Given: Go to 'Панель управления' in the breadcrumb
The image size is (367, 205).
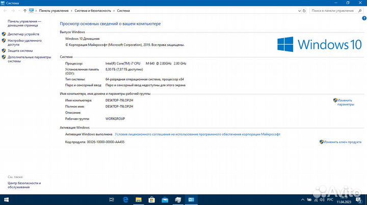Looking at the screenshot, I should pos(54,10).
